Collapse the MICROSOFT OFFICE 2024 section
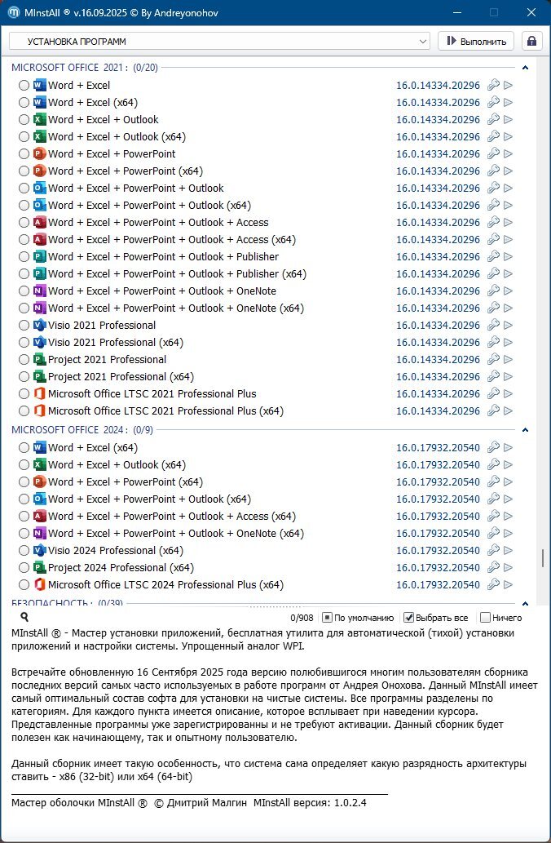The width and height of the screenshot is (551, 843). click(526, 430)
